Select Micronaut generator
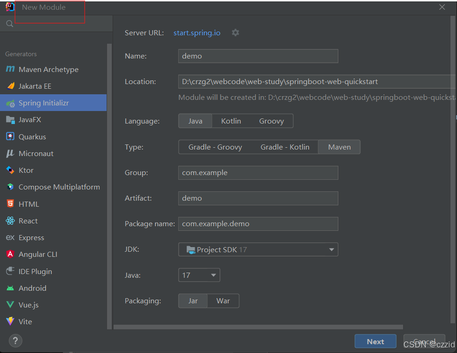The image size is (457, 353). click(x=54, y=153)
